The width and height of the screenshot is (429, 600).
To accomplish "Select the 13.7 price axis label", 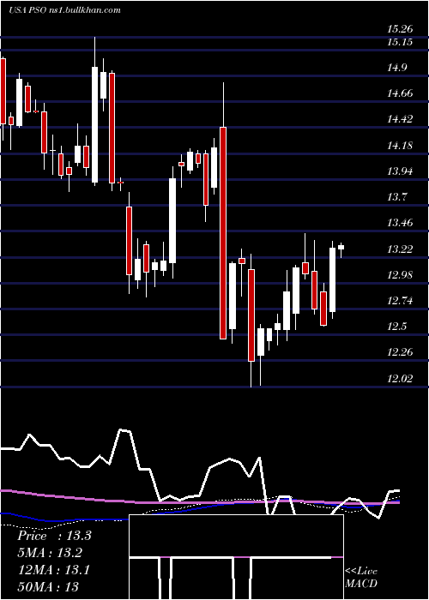I will pos(396,197).
